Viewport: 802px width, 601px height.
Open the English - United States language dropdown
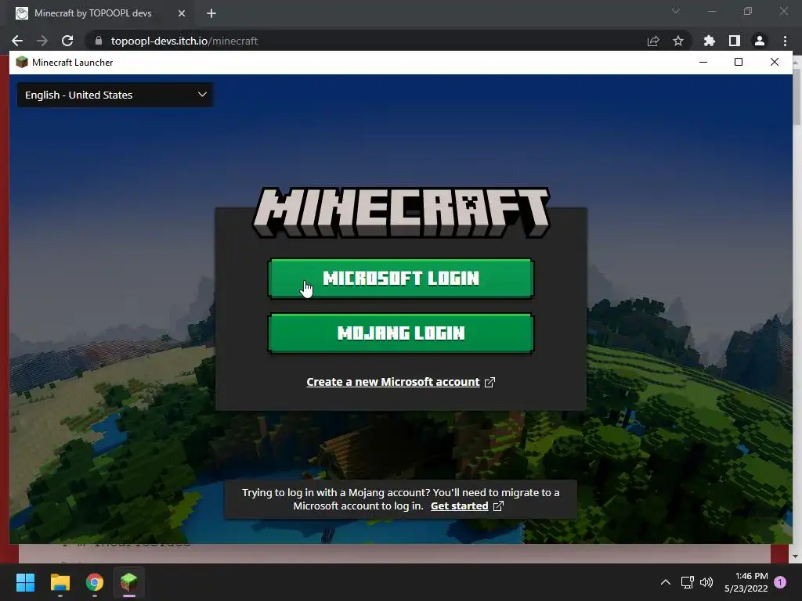pyautogui.click(x=115, y=95)
